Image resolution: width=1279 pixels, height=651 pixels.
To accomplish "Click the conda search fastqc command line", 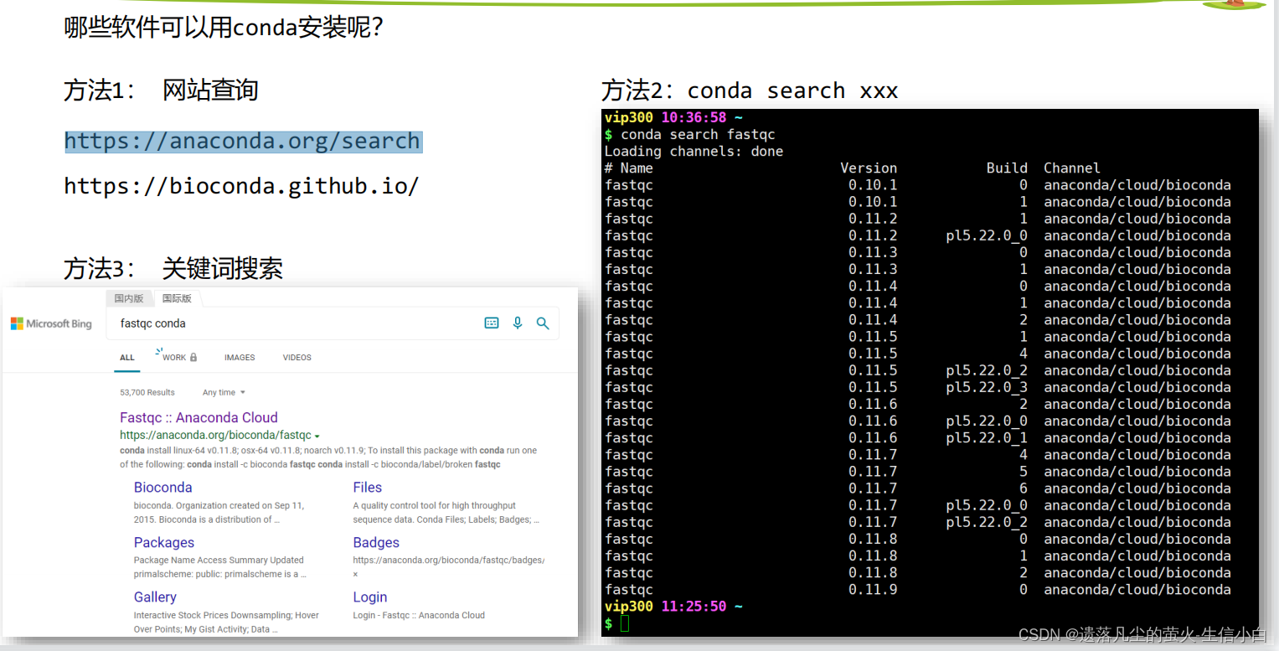I will [692, 134].
